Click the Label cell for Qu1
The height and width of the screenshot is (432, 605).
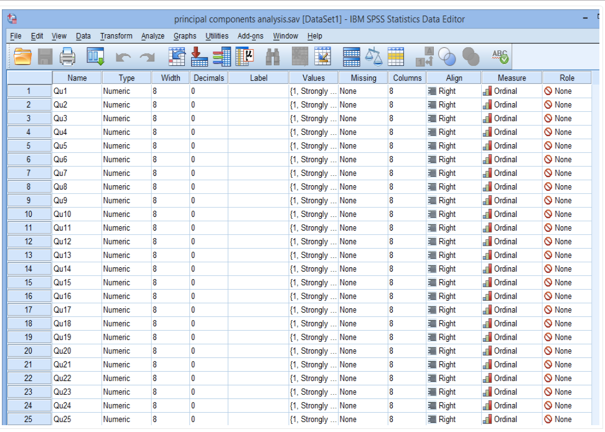coord(258,91)
